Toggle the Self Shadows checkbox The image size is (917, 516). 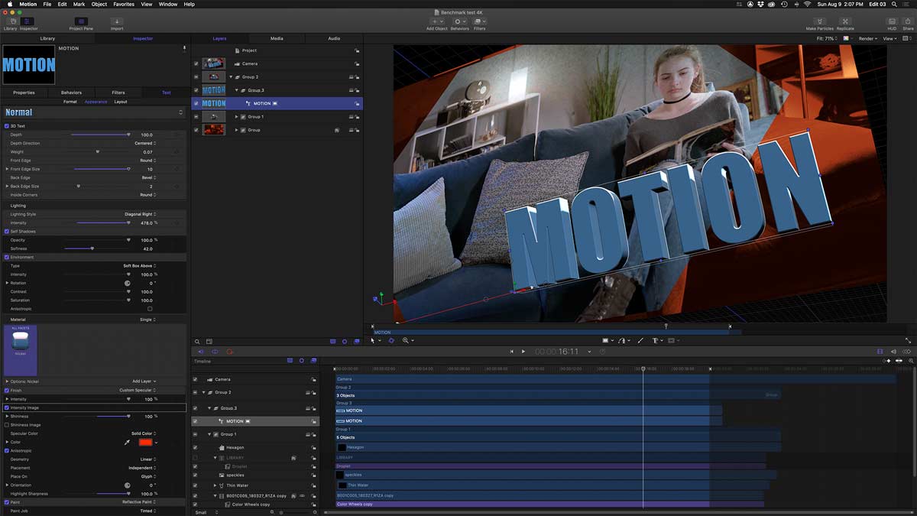point(7,232)
